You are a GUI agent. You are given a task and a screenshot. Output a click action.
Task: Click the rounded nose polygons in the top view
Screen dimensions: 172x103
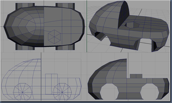point(24,26)
